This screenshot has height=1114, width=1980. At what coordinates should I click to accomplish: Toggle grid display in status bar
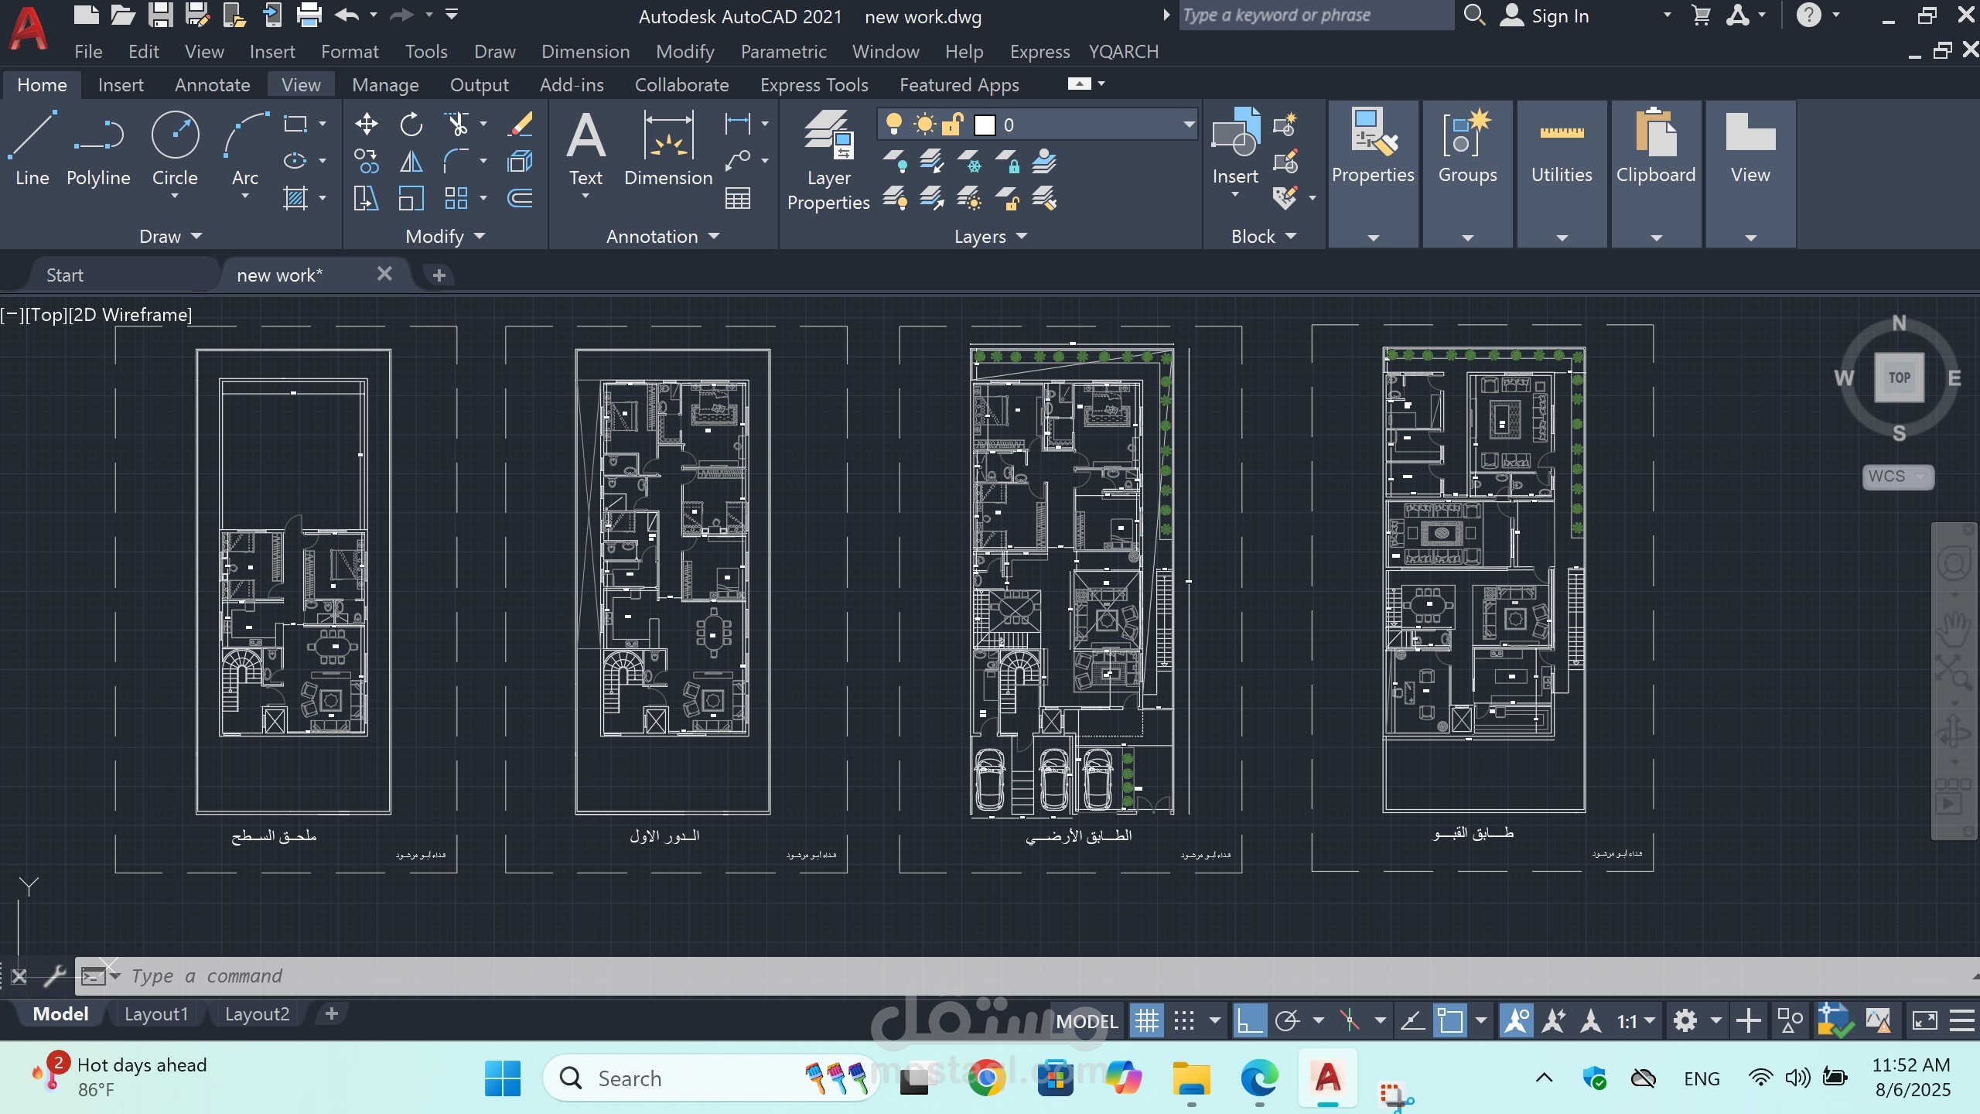point(1146,1021)
